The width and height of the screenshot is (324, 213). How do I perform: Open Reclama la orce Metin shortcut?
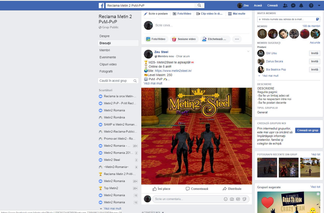click(118, 96)
